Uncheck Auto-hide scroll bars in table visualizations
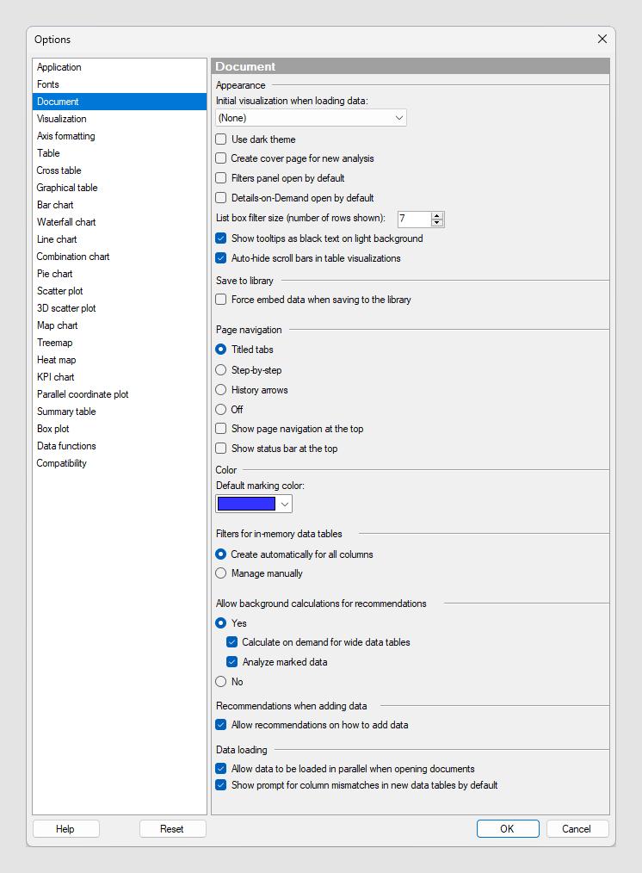This screenshot has height=873, width=642. tap(221, 258)
